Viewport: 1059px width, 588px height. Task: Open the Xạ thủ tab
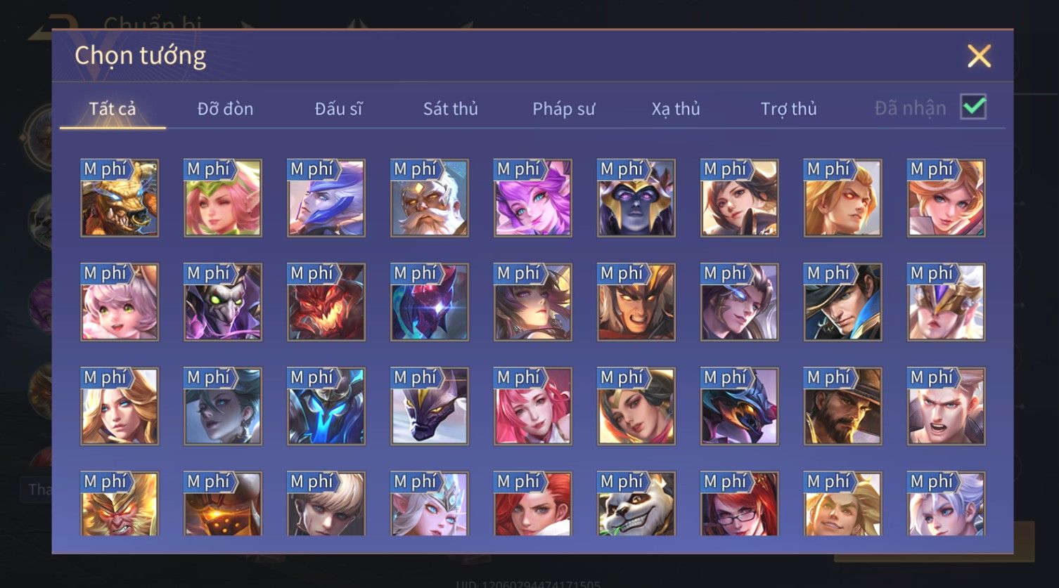pos(676,109)
